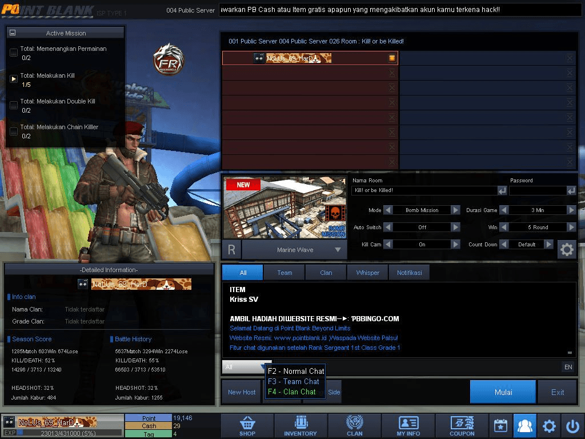Click the Password input field

coord(538,190)
